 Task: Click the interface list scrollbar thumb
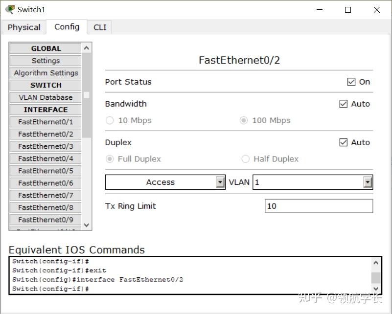coord(87,95)
